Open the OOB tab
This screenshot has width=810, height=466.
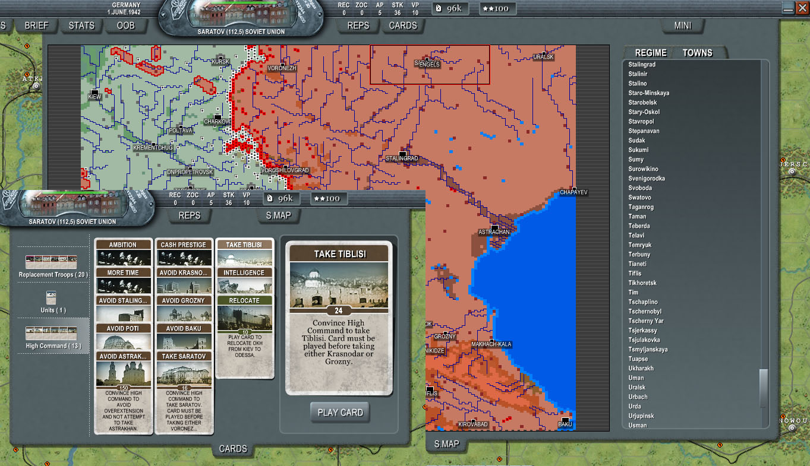(x=125, y=26)
